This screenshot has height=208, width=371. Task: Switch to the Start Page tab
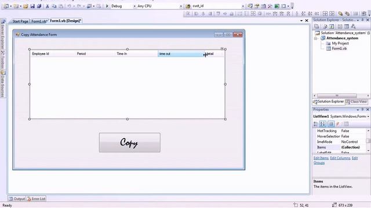tap(20, 21)
